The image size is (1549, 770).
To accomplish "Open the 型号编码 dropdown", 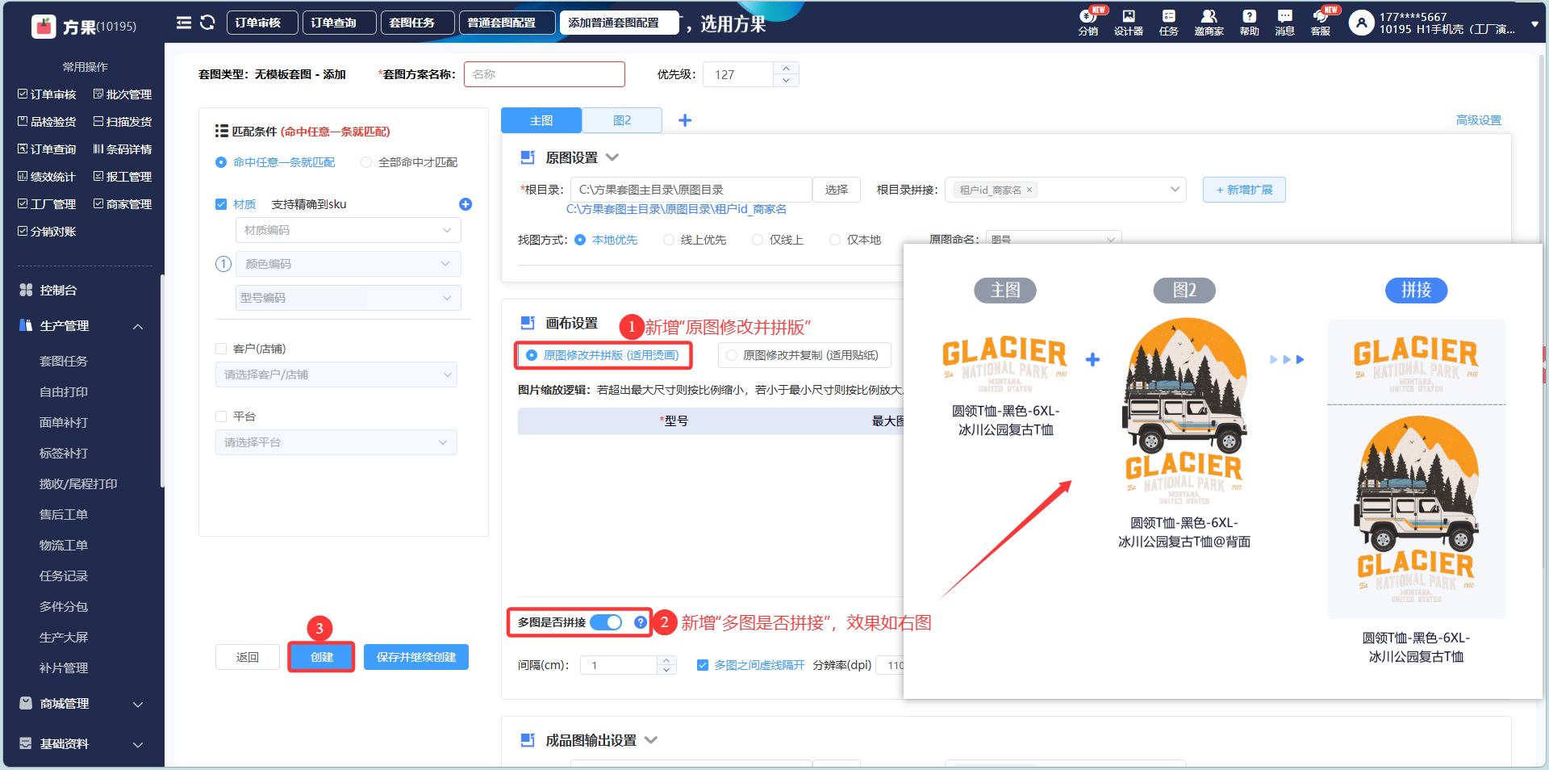I will click(349, 298).
